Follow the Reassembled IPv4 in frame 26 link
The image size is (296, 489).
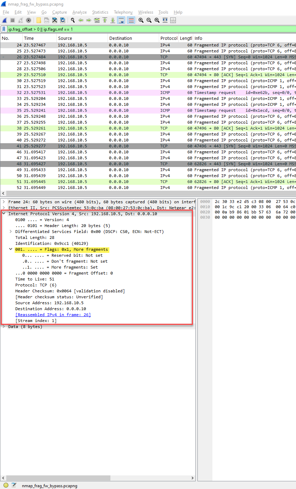[54, 314]
